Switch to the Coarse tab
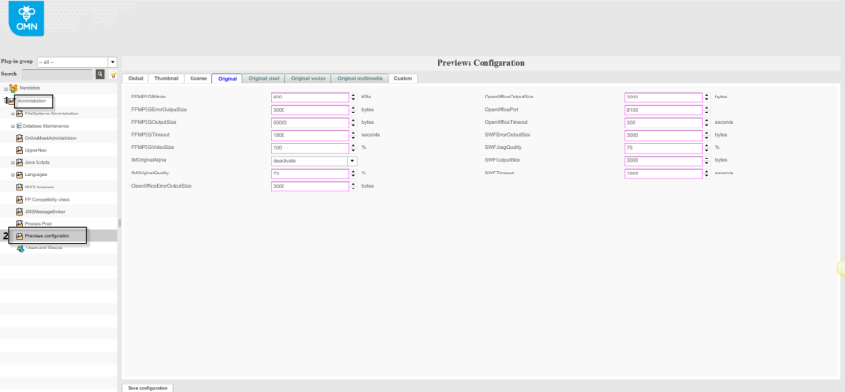Screen dimensions: 845x392 point(198,79)
